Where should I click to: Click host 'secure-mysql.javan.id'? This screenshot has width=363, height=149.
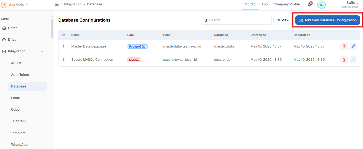pos(180,60)
